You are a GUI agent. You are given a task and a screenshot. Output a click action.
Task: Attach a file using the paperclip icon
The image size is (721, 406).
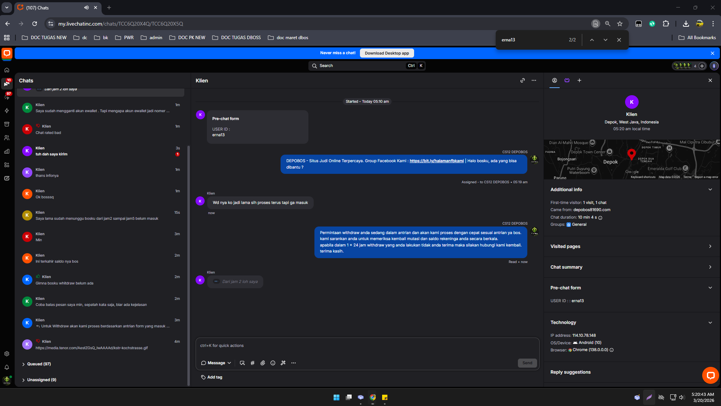pyautogui.click(x=263, y=363)
